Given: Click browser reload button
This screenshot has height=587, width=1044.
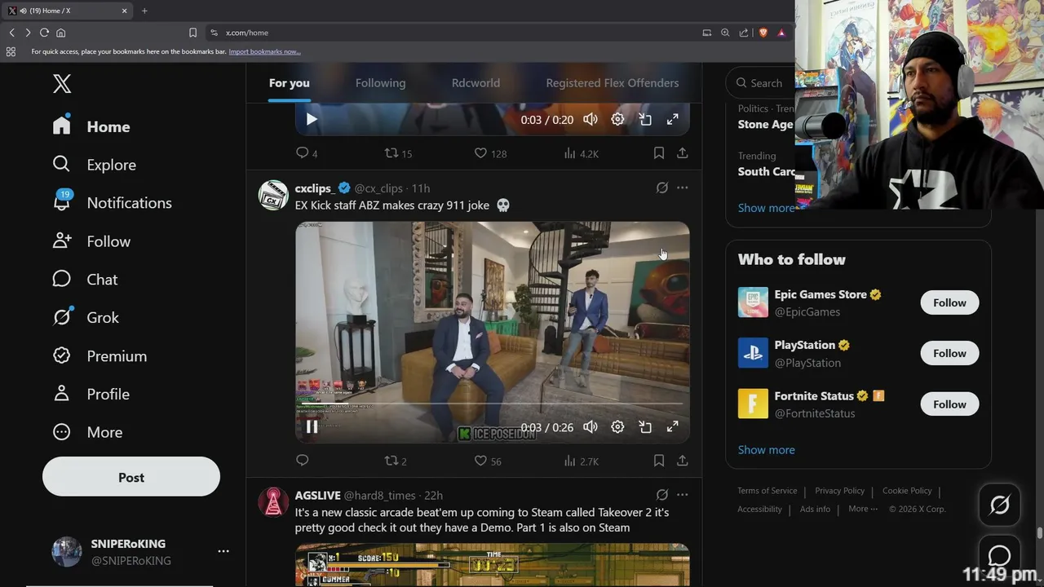Looking at the screenshot, I should (x=44, y=33).
